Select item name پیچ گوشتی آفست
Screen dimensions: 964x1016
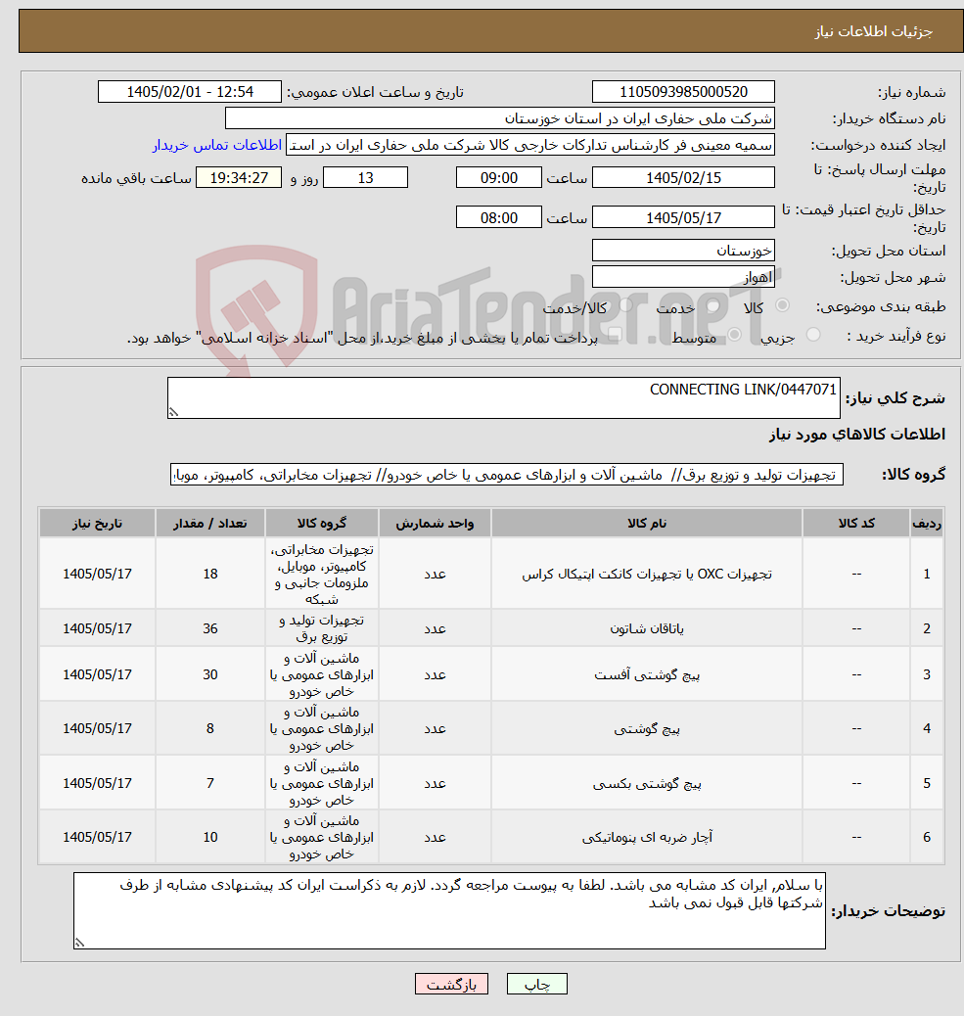click(647, 674)
